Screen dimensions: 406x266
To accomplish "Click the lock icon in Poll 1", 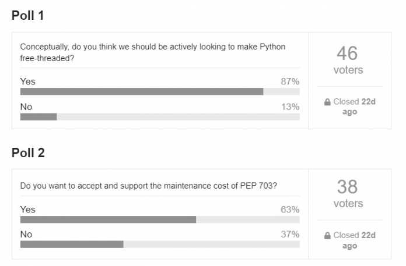I will [327, 102].
